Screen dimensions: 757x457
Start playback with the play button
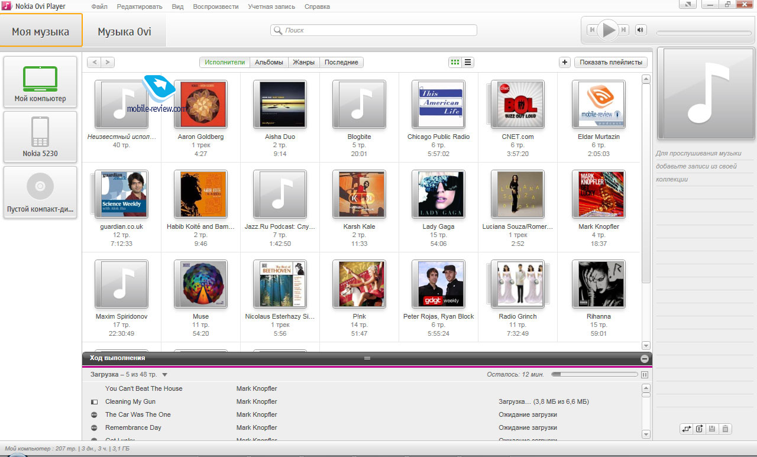click(609, 30)
